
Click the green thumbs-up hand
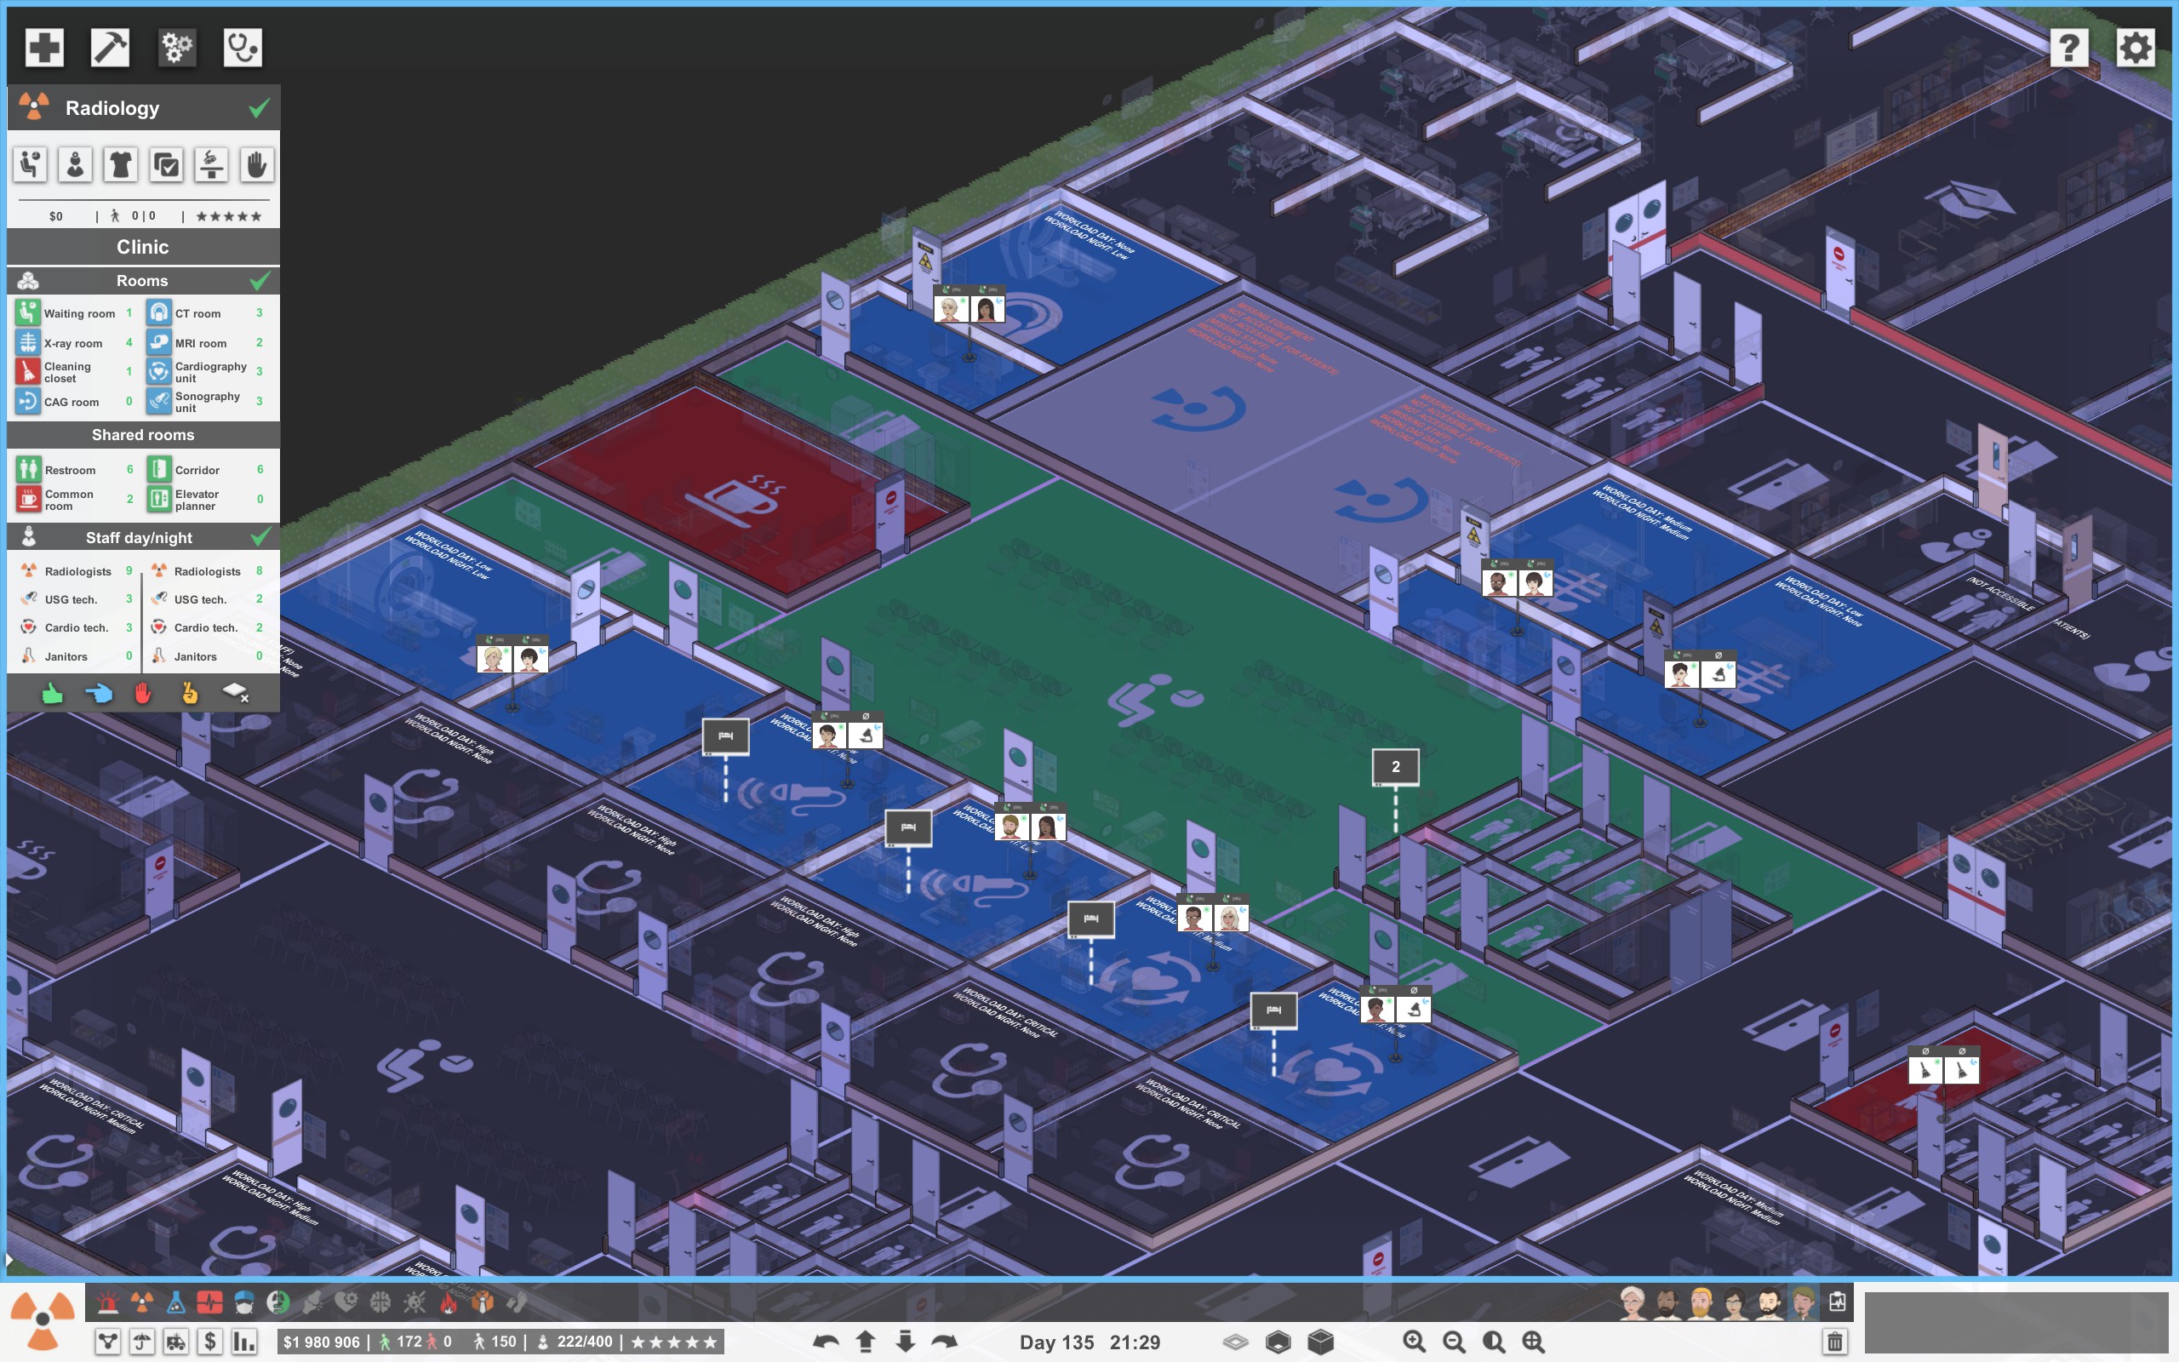(x=53, y=693)
